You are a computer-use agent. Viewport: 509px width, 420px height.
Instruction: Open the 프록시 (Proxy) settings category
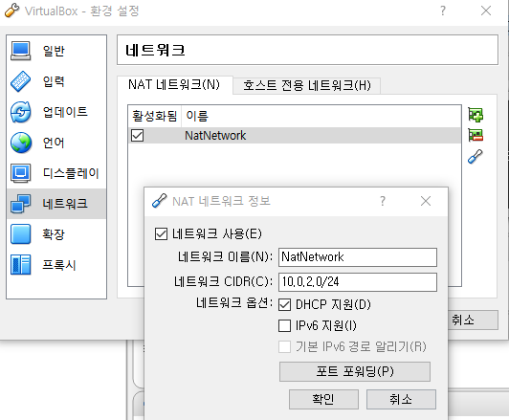[x=56, y=265]
